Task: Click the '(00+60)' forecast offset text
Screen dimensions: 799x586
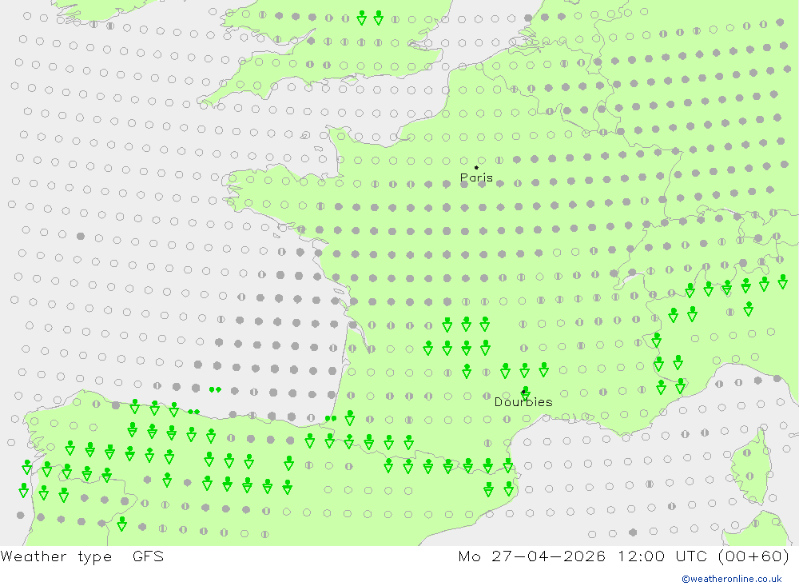Action: click(753, 556)
